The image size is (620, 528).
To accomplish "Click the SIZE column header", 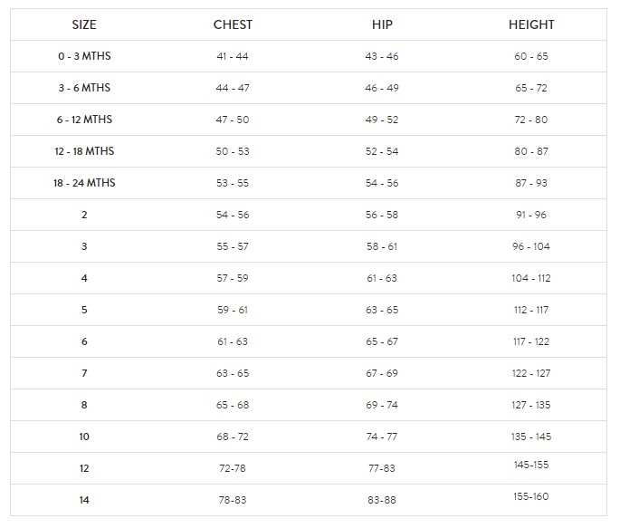I will tap(83, 24).
